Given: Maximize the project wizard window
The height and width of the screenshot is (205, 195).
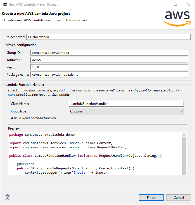Looking at the screenshot, I should point(175,4).
